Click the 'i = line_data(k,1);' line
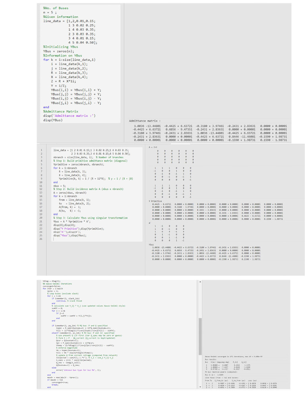Viewport: 305px width, 407px height. 69,64
